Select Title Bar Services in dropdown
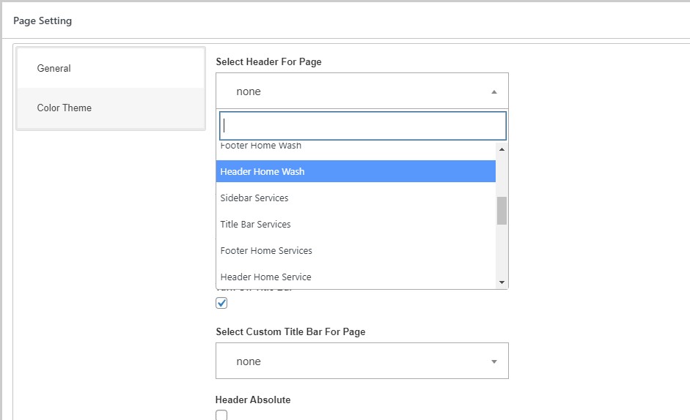The width and height of the screenshot is (690, 420). [x=255, y=224]
